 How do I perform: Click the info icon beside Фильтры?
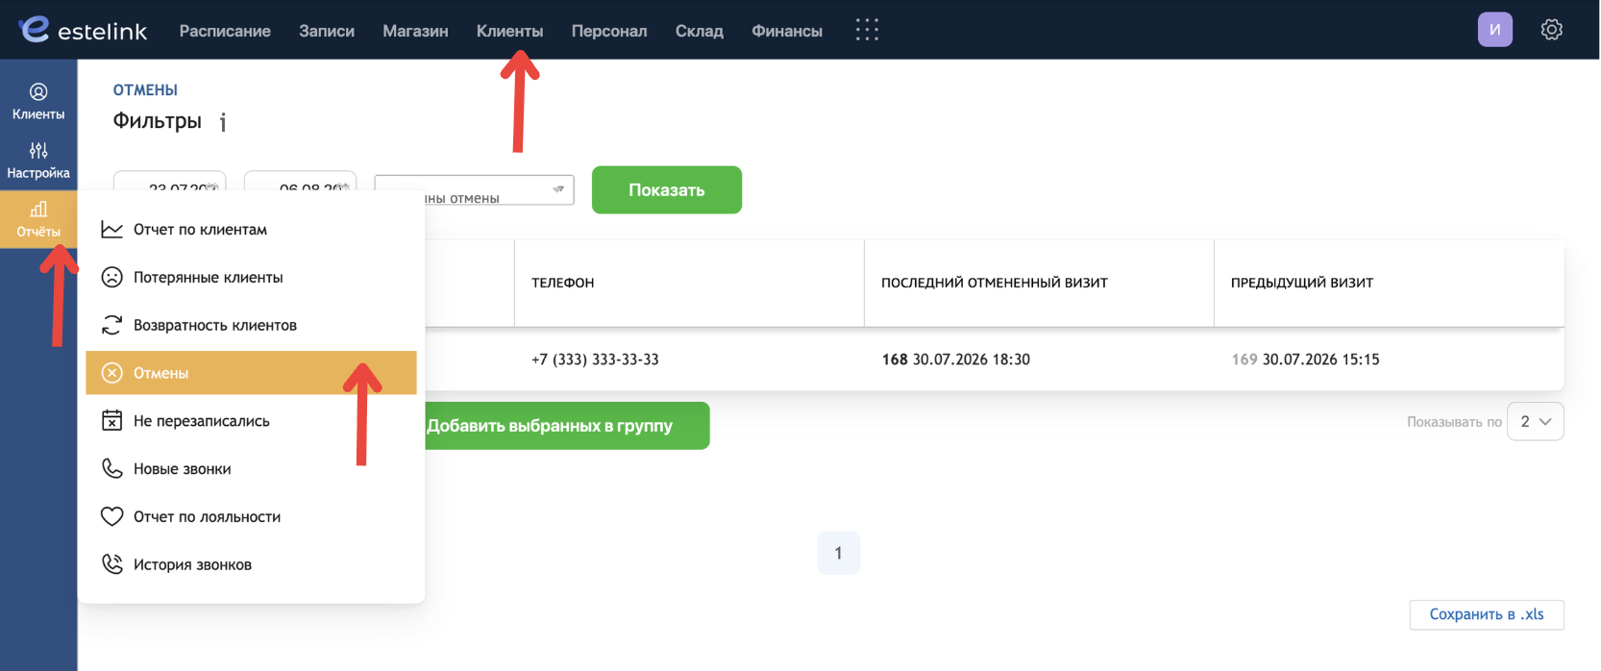(x=223, y=122)
